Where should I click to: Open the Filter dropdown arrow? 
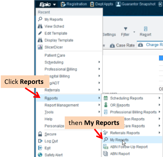coord(134,32)
